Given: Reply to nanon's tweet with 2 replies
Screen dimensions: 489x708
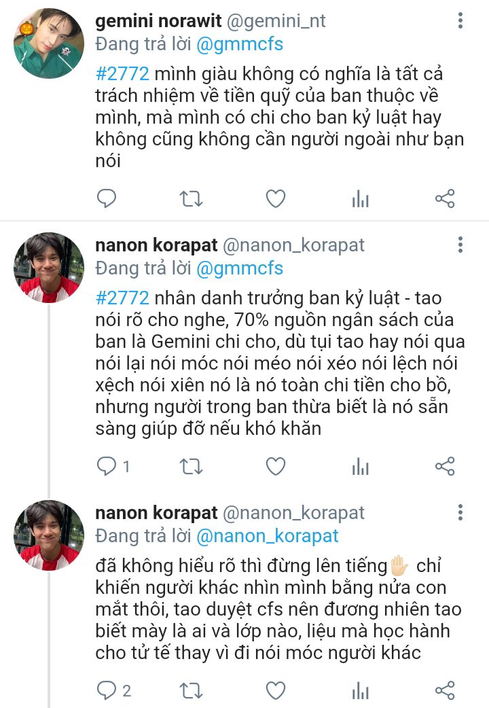Looking at the screenshot, I should click(x=107, y=691).
